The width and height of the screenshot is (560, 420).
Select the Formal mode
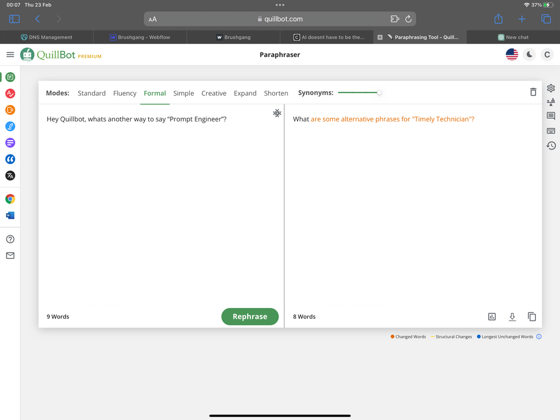[x=155, y=93]
